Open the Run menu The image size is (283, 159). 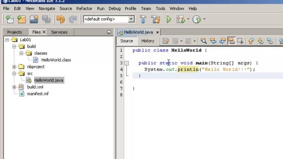(100, 8)
